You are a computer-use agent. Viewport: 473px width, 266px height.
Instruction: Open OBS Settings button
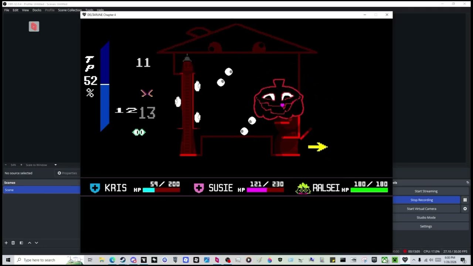click(426, 226)
